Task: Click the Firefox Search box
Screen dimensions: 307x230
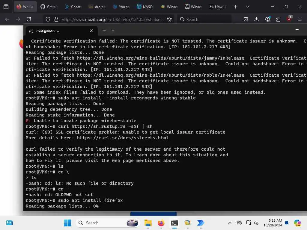Action: 204,19
